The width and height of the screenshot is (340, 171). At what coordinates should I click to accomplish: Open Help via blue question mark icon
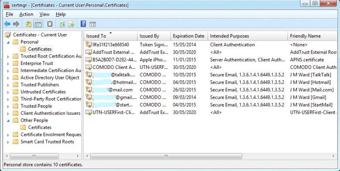83,24
